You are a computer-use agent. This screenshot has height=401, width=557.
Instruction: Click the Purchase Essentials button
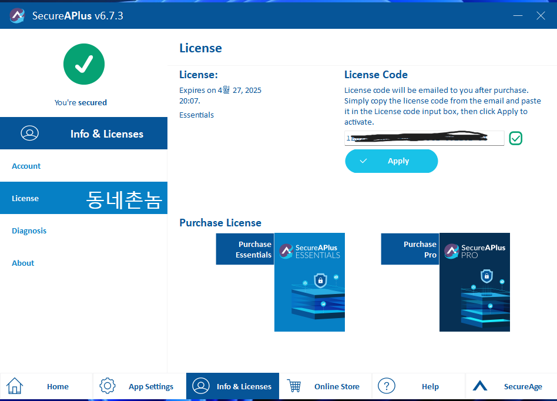pos(245,249)
